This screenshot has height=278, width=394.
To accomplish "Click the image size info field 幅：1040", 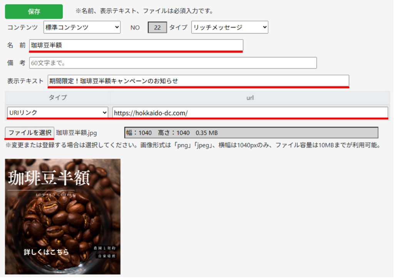I will tap(251, 133).
